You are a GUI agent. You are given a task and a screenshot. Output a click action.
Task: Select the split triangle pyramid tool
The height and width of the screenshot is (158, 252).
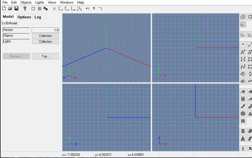pyautogui.click(x=243, y=138)
